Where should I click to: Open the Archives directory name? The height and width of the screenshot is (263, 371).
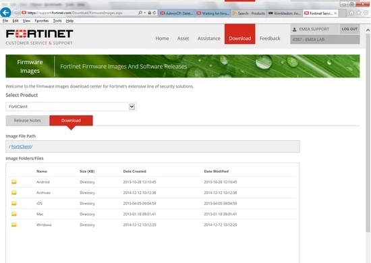(43, 193)
